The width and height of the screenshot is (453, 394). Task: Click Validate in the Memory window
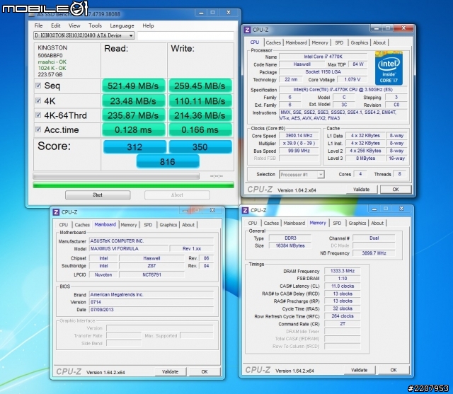361,369
